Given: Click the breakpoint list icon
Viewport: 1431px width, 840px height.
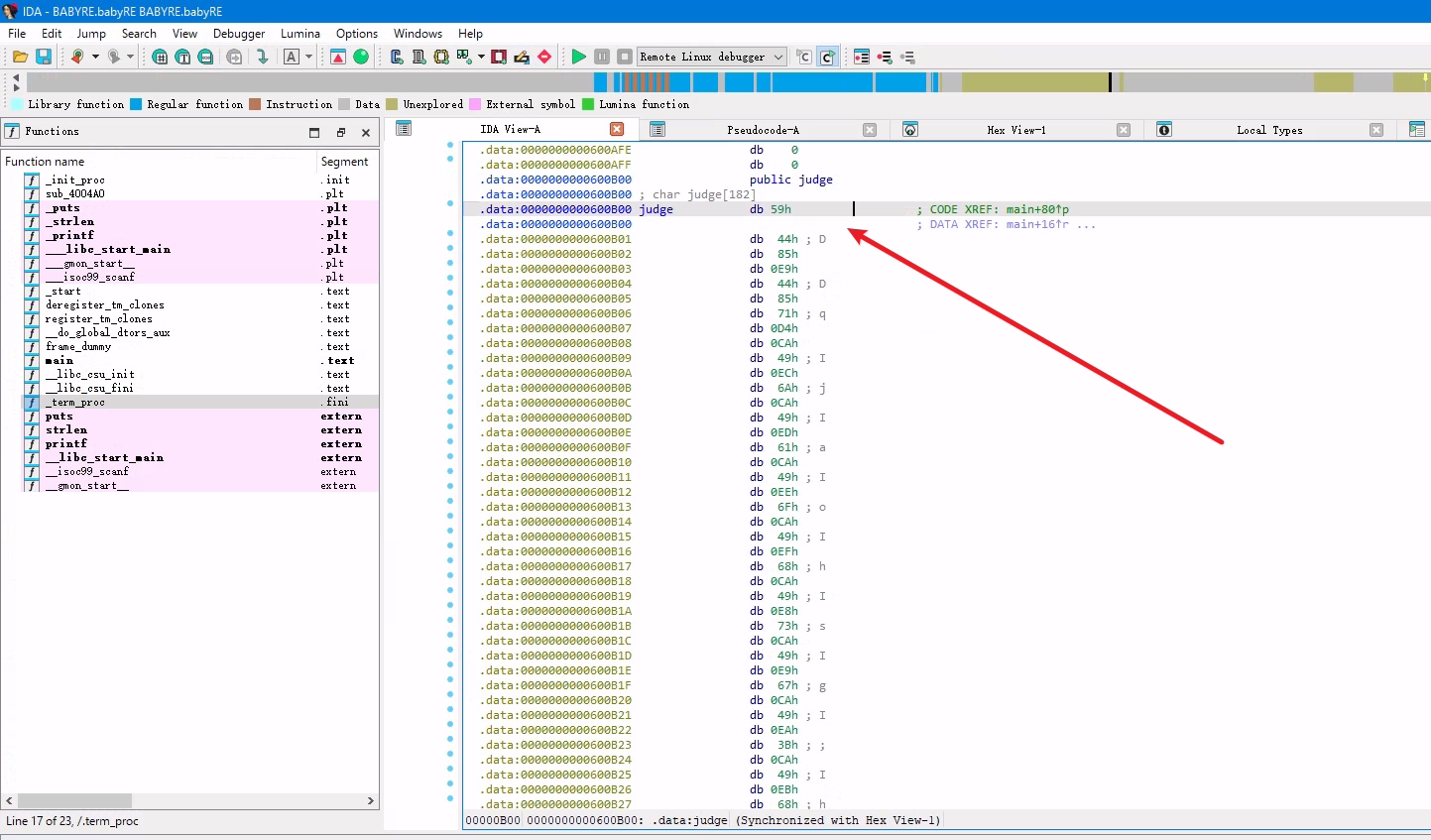Looking at the screenshot, I should pos(861,57).
